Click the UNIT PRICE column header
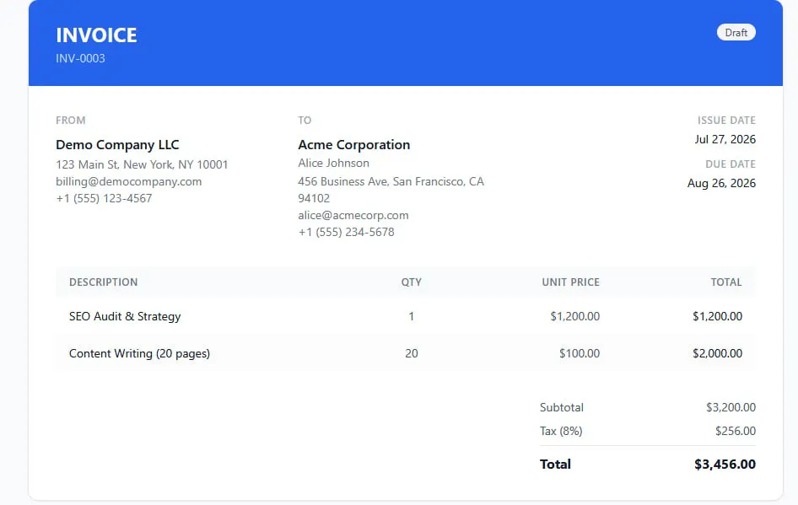 570,282
